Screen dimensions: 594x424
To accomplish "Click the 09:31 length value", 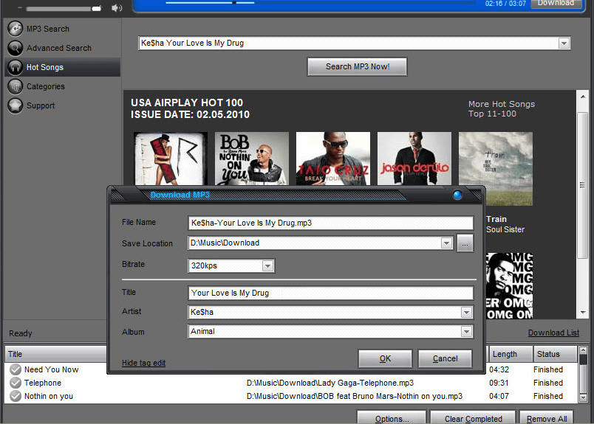I will tap(499, 383).
